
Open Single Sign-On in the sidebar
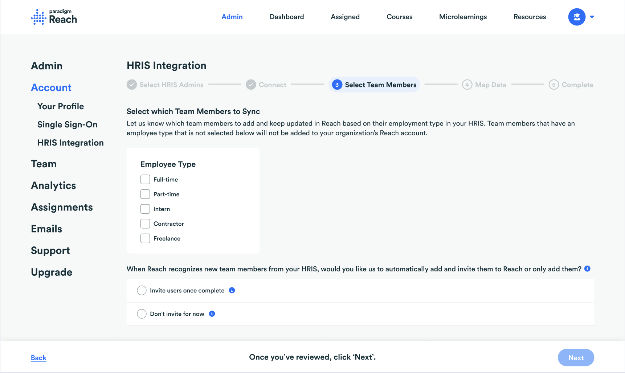point(67,124)
